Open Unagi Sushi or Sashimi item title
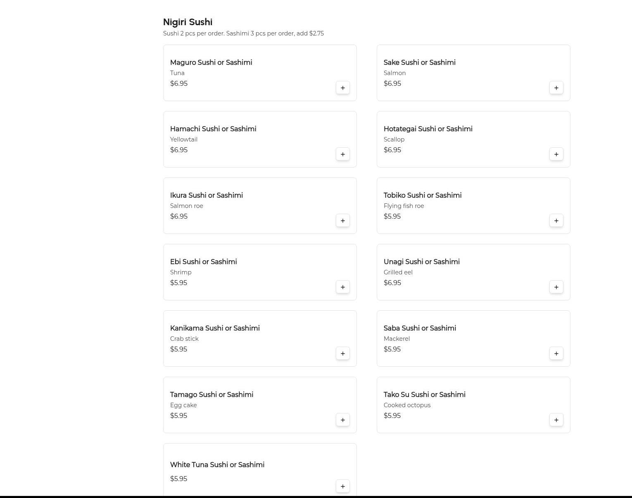The image size is (632, 498). tap(421, 262)
